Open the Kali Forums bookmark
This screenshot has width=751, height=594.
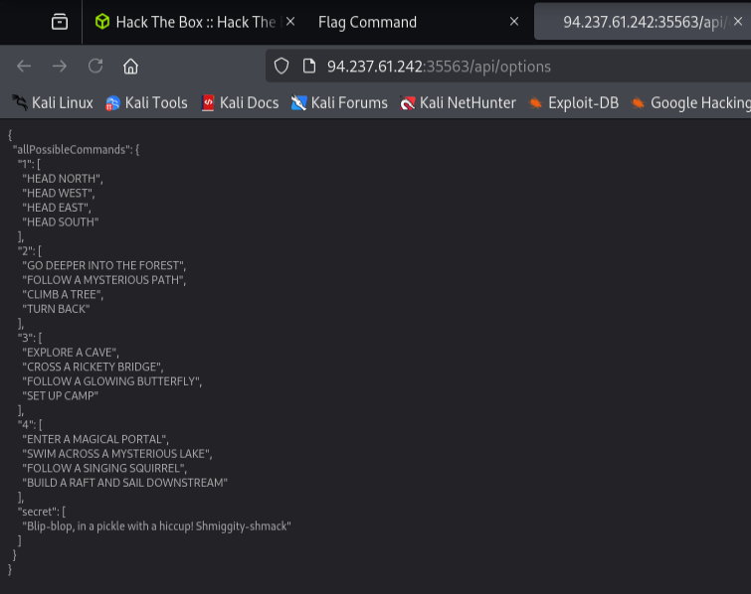[339, 103]
